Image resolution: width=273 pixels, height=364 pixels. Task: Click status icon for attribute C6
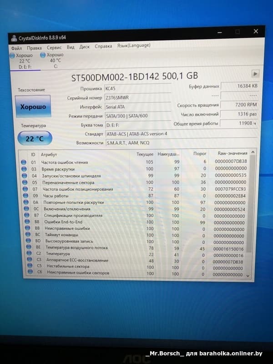(x=30, y=272)
